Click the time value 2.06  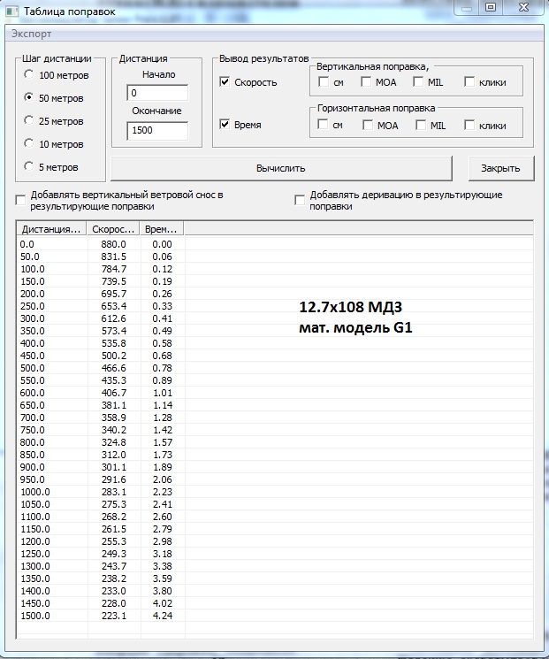point(162,479)
